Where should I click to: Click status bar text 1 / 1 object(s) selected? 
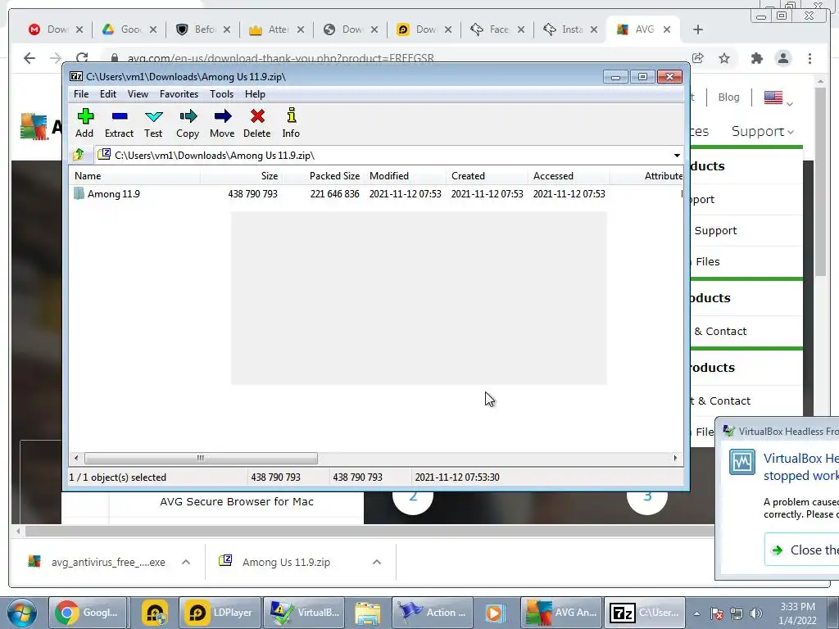pos(118,477)
